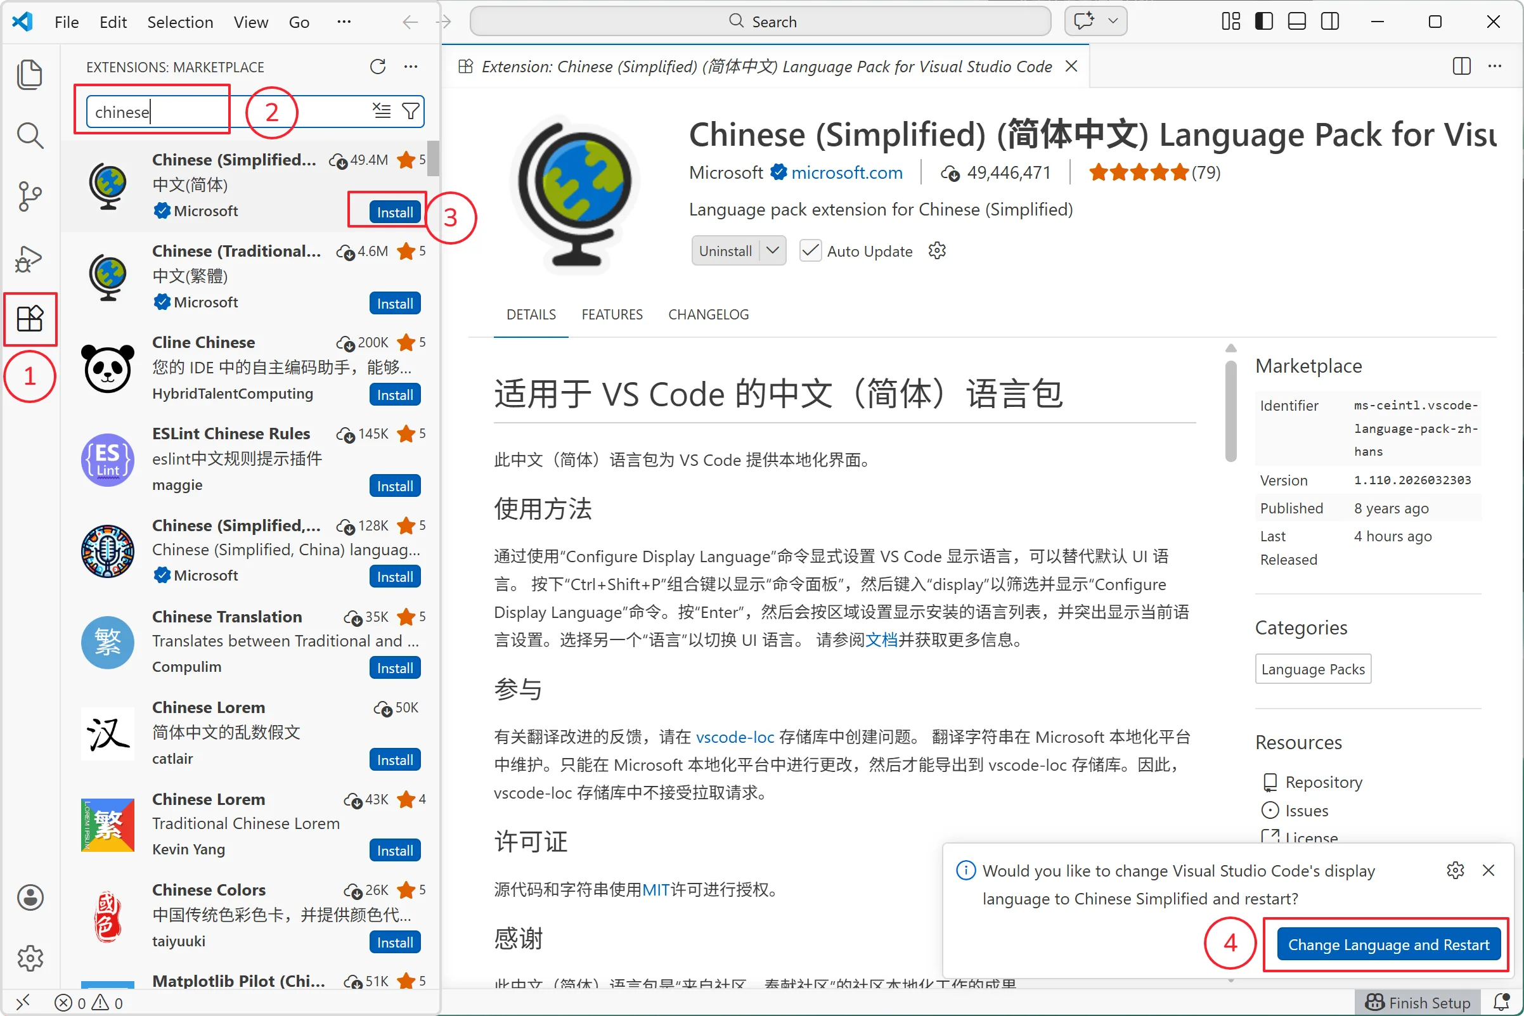This screenshot has height=1016, width=1524.
Task: Open the Extensions view icon
Action: coord(29,319)
